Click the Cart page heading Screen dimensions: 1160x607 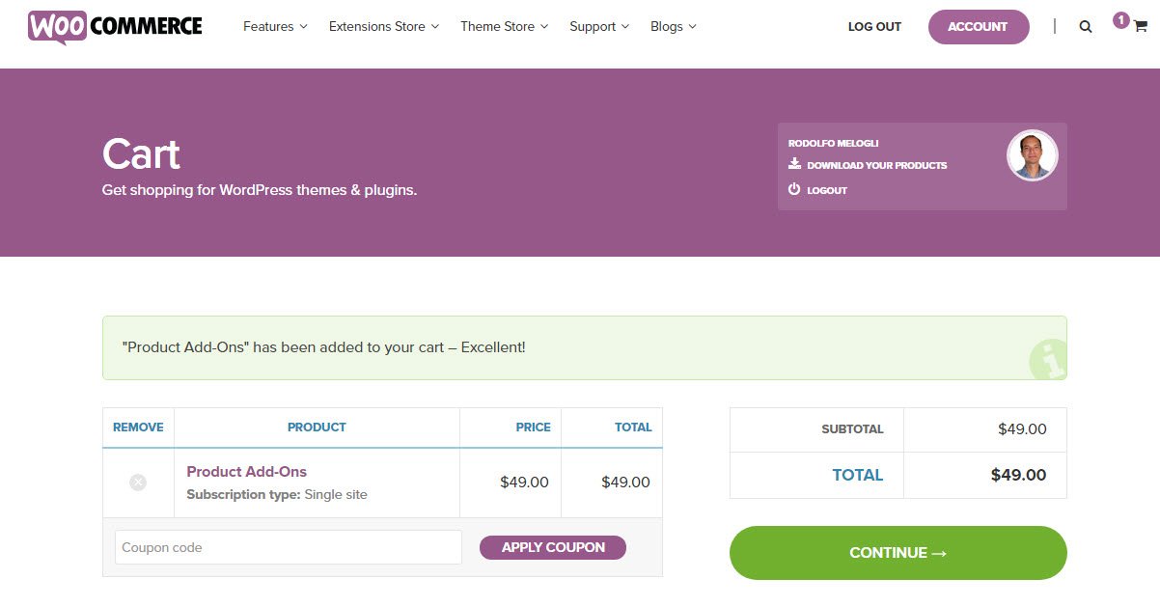coord(141,154)
